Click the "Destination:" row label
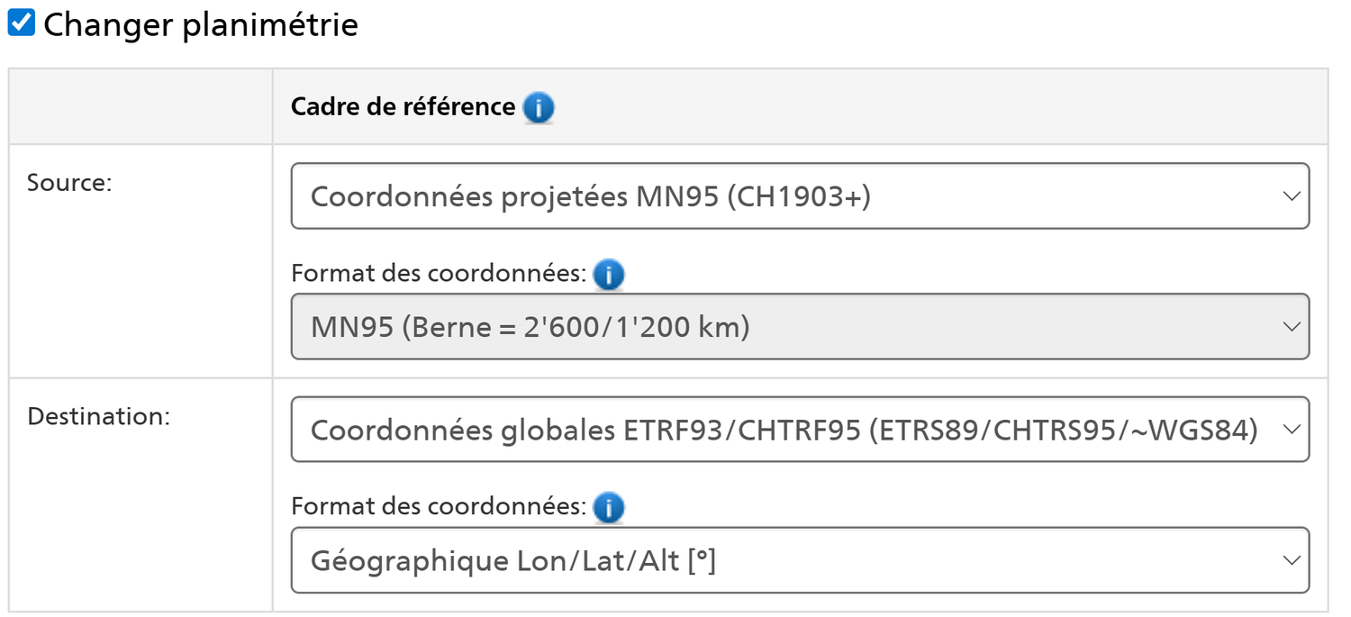 point(99,417)
